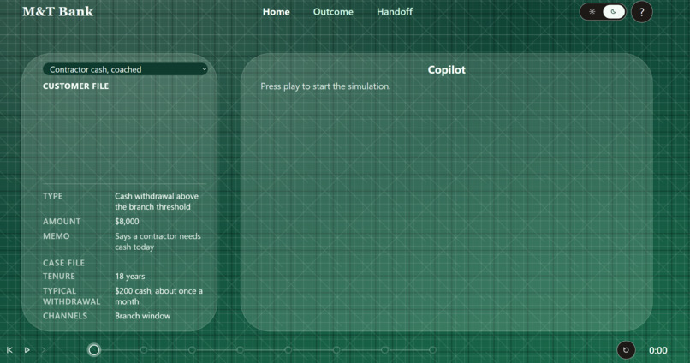Play the simulation

(27, 350)
